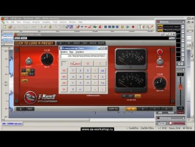195x147 pixels.
Task: Click the COPY TO button
Action: (x=113, y=109)
